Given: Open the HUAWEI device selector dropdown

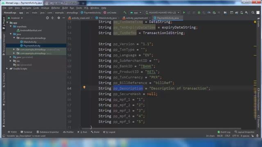Looking at the screenshot, I should (162, 13).
